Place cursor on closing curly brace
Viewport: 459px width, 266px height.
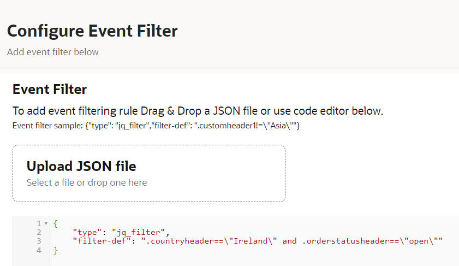55,250
